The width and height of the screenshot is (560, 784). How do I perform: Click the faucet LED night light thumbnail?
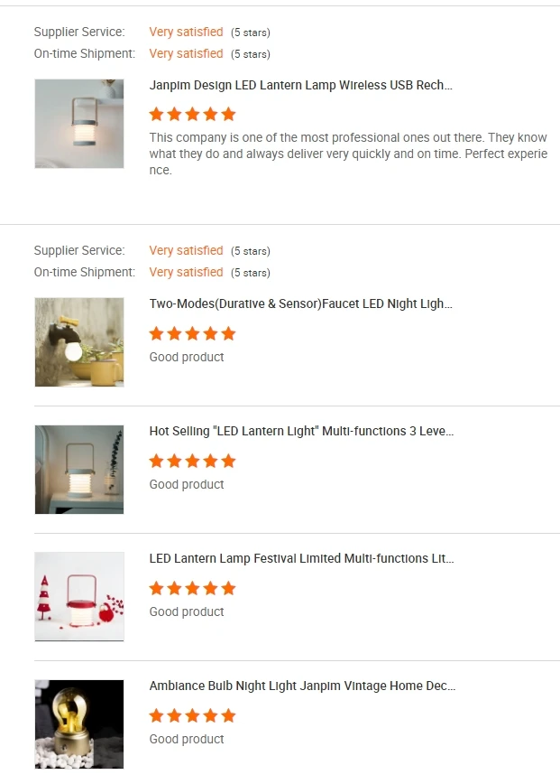tap(79, 342)
